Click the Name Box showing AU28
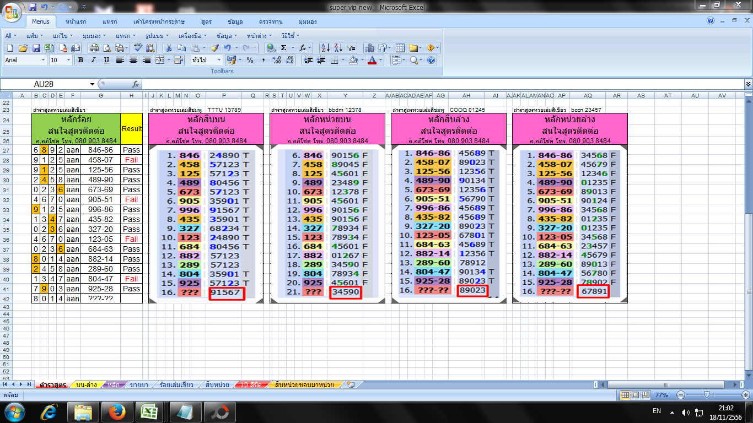Image resolution: width=753 pixels, height=423 pixels. click(x=45, y=84)
